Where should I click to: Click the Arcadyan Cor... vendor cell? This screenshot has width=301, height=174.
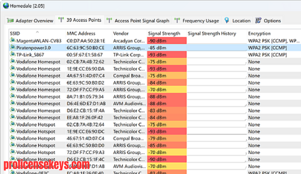[129, 41]
